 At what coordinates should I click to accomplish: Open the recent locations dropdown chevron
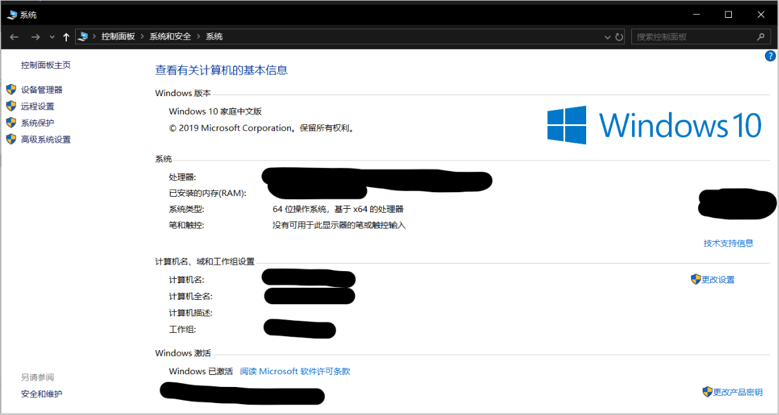52,37
